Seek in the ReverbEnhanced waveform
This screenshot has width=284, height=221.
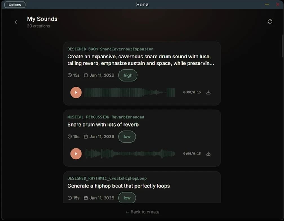point(130,154)
